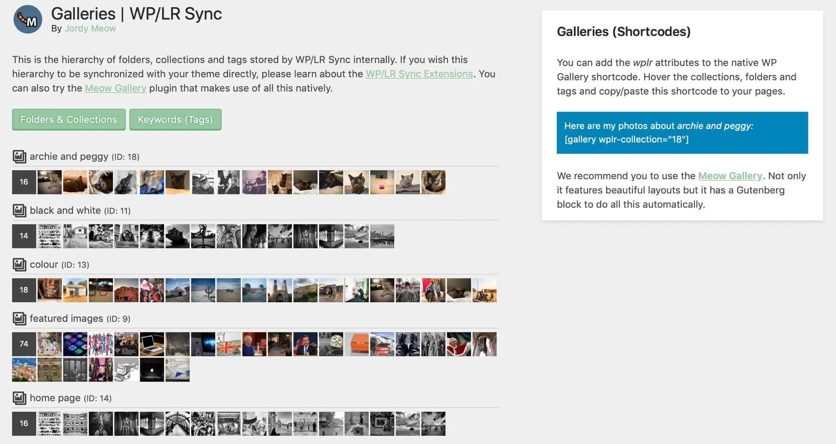Open Apple logo thumbnail in featured images
The height and width of the screenshot is (444, 836).
coord(152,370)
